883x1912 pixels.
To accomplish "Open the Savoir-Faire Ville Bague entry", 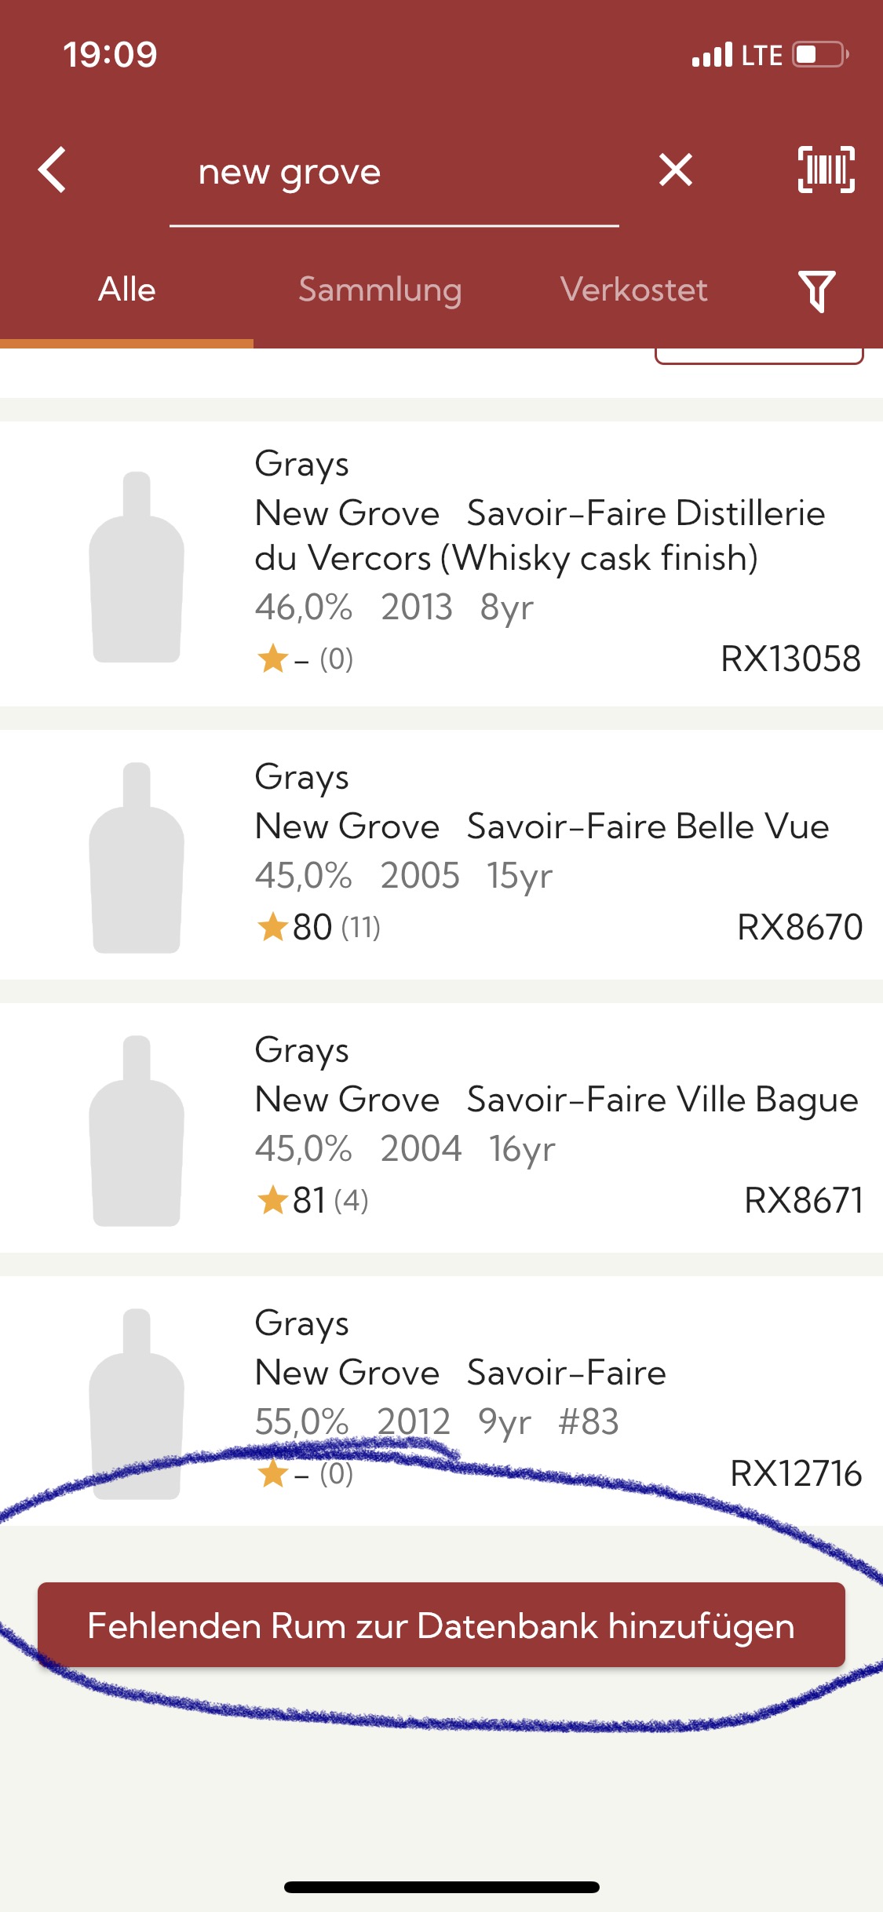I will point(441,1127).
